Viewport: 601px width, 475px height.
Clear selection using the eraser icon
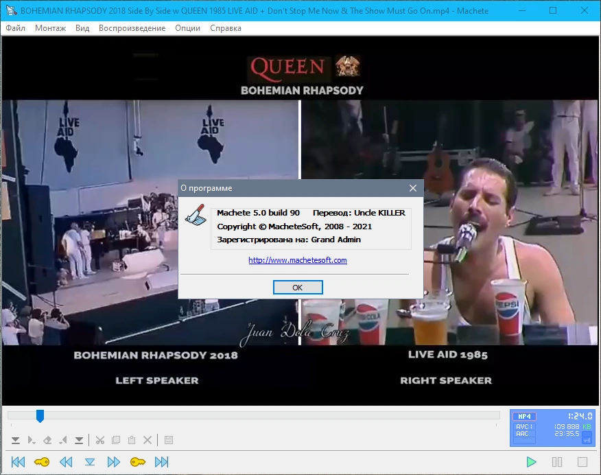point(47,440)
